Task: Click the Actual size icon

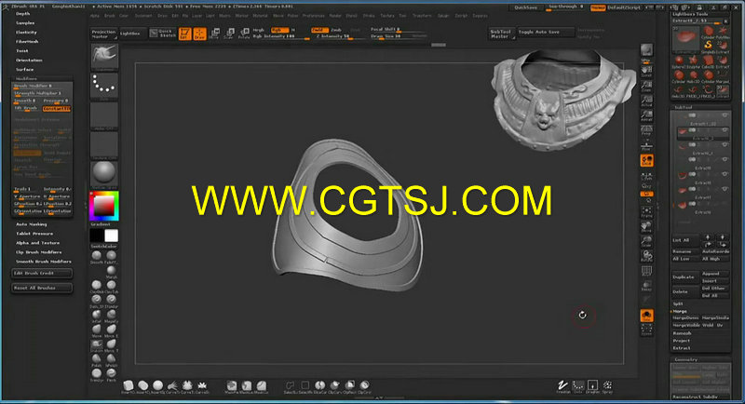Action: pos(646,101)
